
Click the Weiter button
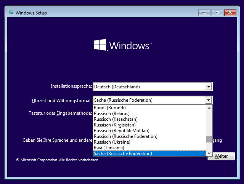click(221, 156)
